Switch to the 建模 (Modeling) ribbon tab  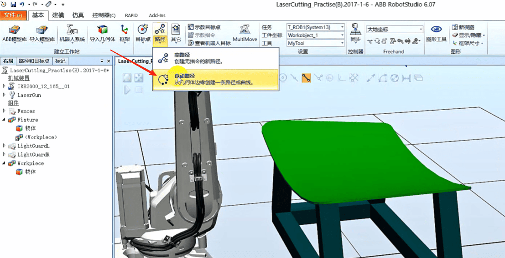pos(58,15)
